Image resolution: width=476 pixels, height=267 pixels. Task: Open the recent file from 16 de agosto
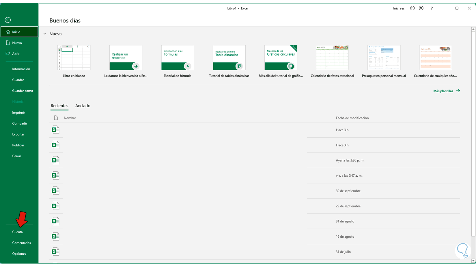255,237
